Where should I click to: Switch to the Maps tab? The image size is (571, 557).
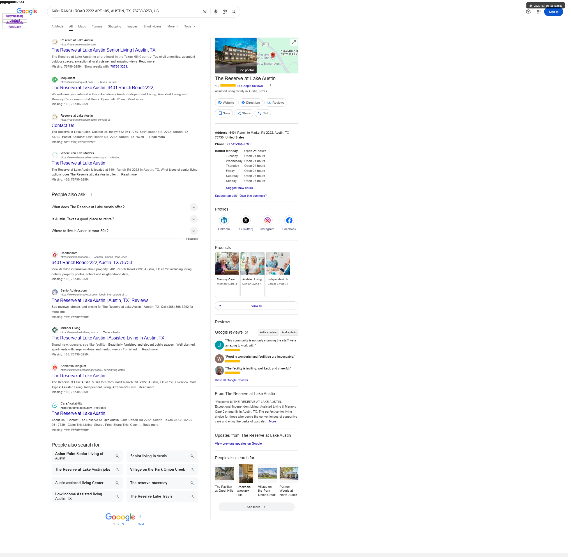pyautogui.click(x=82, y=27)
